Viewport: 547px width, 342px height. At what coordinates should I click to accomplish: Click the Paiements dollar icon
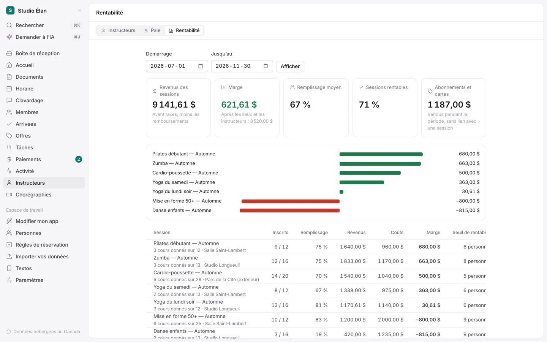pyautogui.click(x=9, y=159)
